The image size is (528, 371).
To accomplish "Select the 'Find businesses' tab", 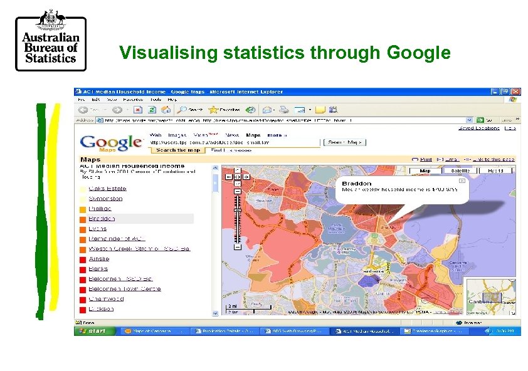I will 231,150.
